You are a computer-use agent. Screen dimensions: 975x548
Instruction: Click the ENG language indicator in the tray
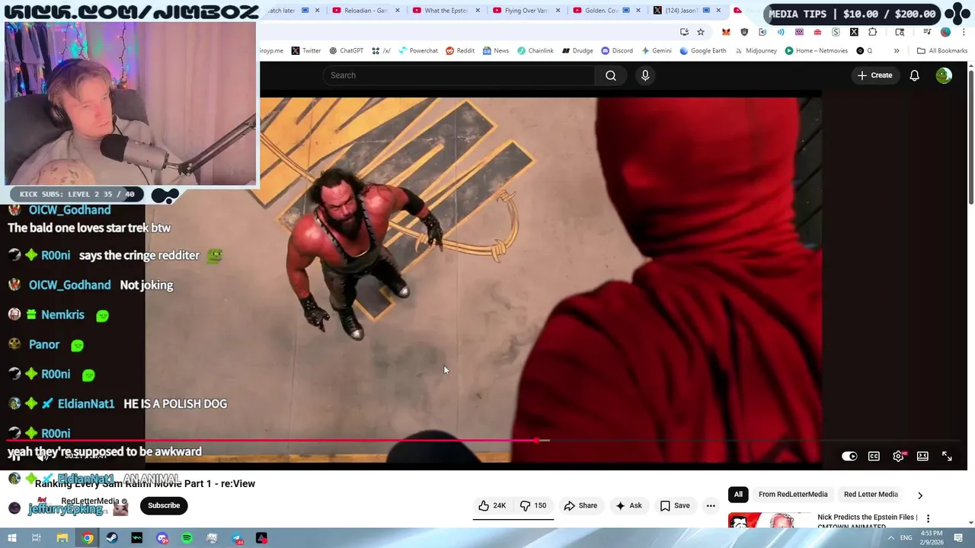click(x=906, y=538)
